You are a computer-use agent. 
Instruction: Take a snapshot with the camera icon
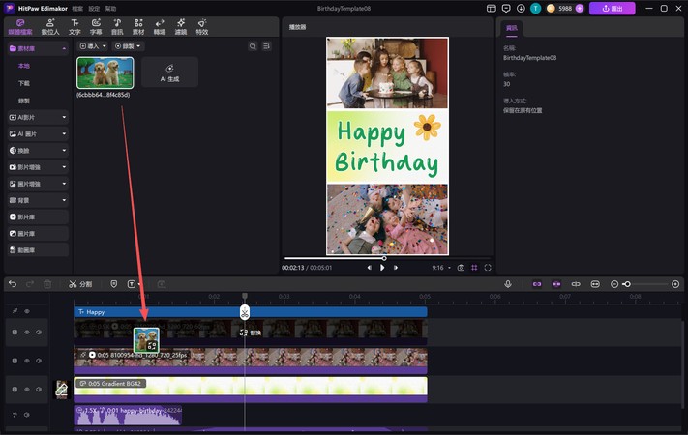coord(461,268)
